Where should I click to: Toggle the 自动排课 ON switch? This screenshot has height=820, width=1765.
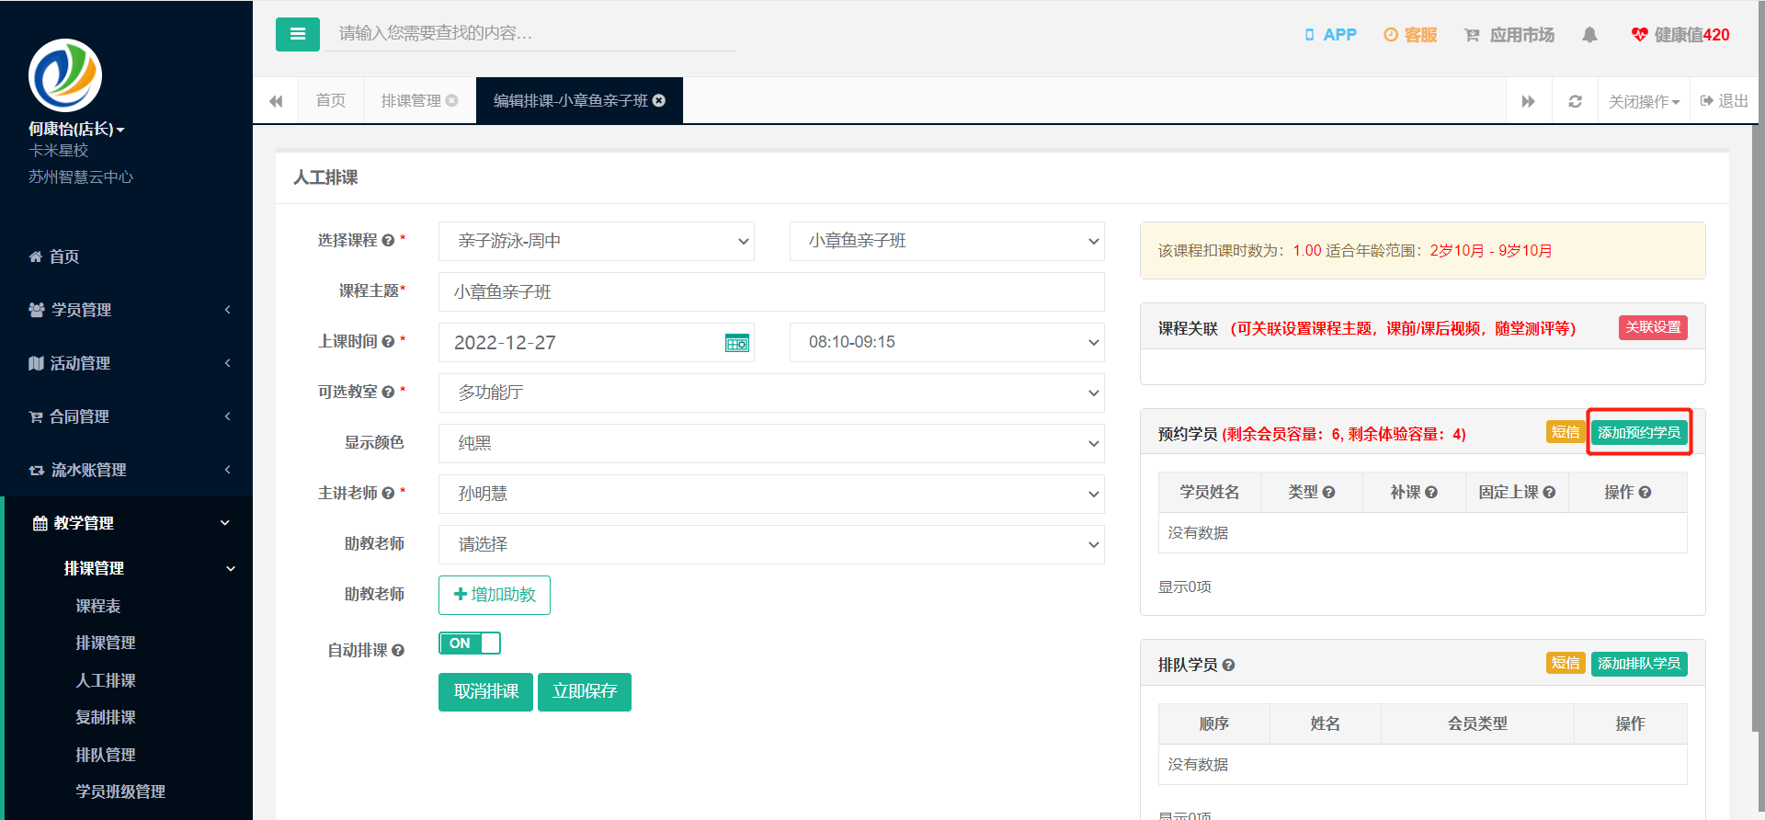470,643
